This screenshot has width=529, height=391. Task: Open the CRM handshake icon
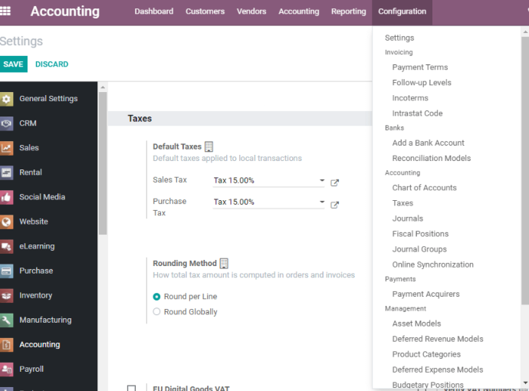click(6, 123)
